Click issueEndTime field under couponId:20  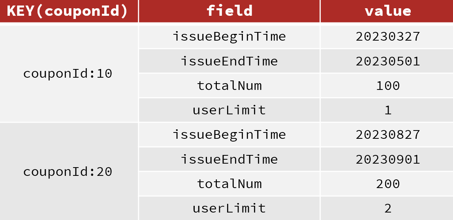point(229,159)
